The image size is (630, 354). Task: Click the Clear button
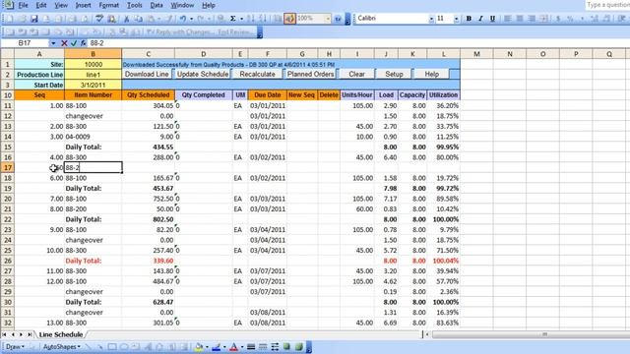[x=356, y=75]
